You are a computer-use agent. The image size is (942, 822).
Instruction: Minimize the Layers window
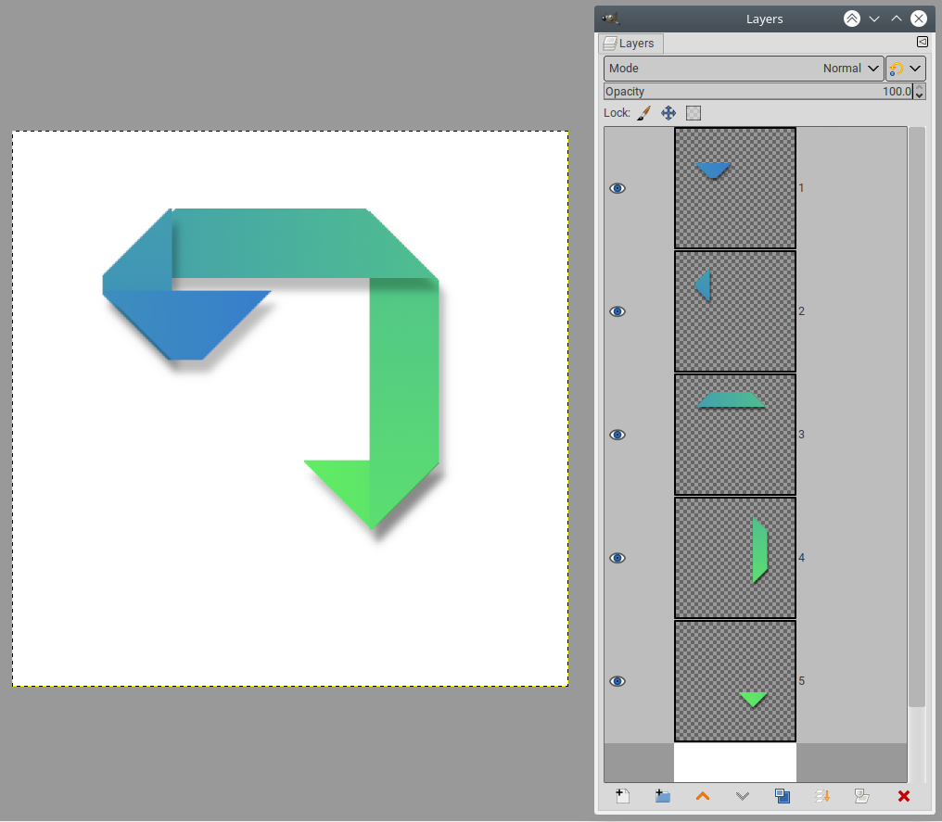coord(874,19)
